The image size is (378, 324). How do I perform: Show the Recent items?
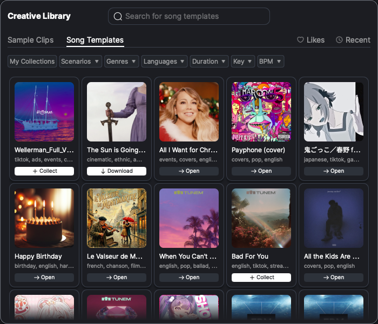tap(353, 40)
